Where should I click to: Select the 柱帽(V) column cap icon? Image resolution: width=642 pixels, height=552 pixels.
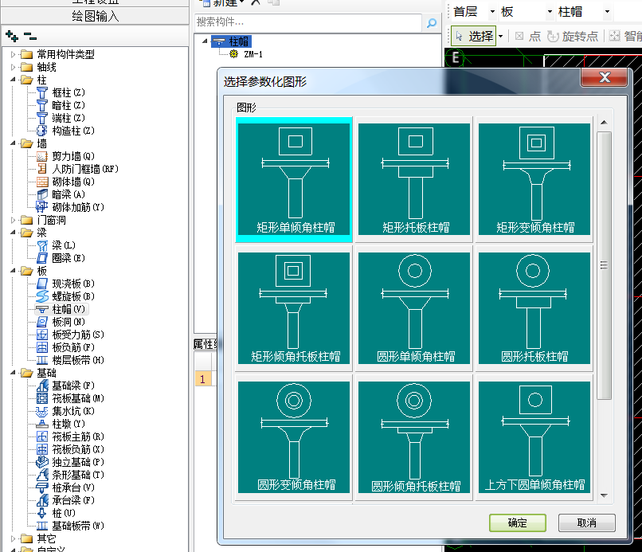[42, 309]
